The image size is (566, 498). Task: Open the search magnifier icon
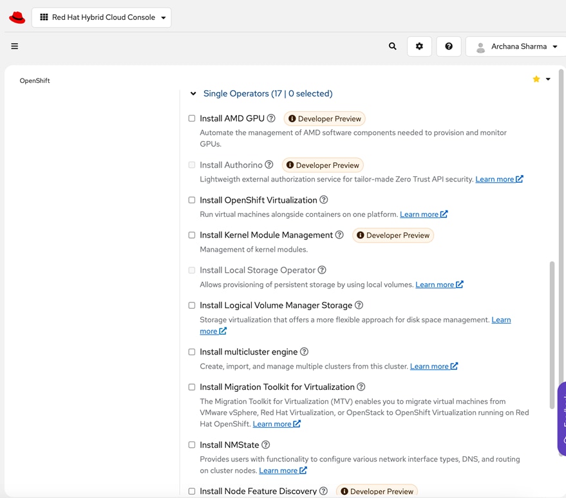tap(392, 46)
